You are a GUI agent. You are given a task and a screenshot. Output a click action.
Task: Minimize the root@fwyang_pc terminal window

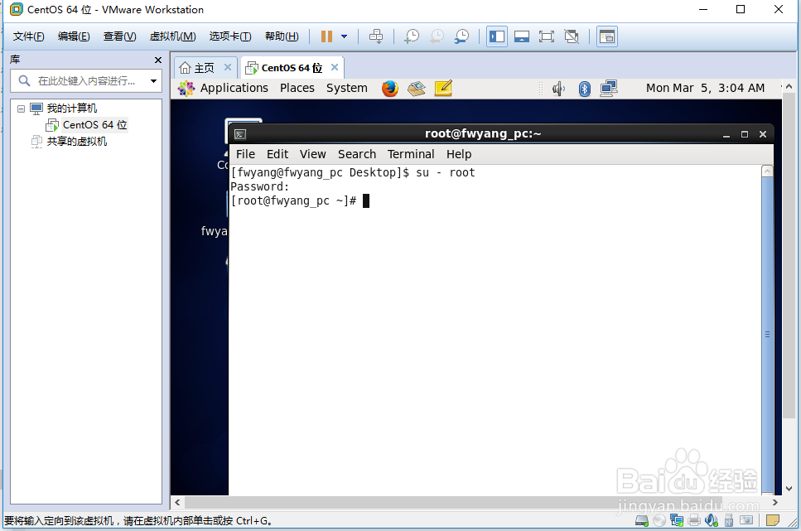pos(726,134)
